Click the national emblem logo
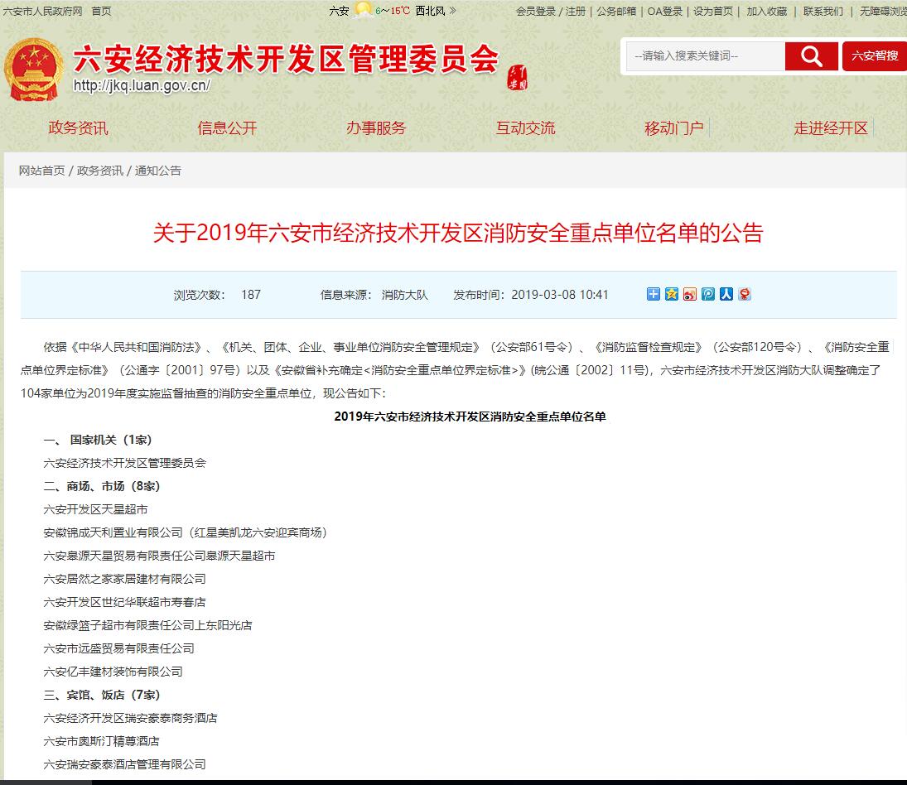The height and width of the screenshot is (785, 907). (33, 70)
